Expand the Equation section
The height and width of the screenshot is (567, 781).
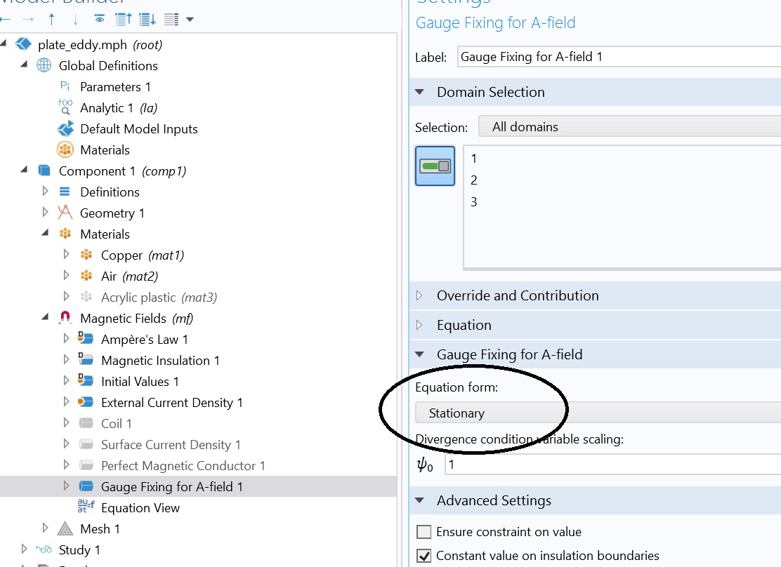pyautogui.click(x=464, y=325)
